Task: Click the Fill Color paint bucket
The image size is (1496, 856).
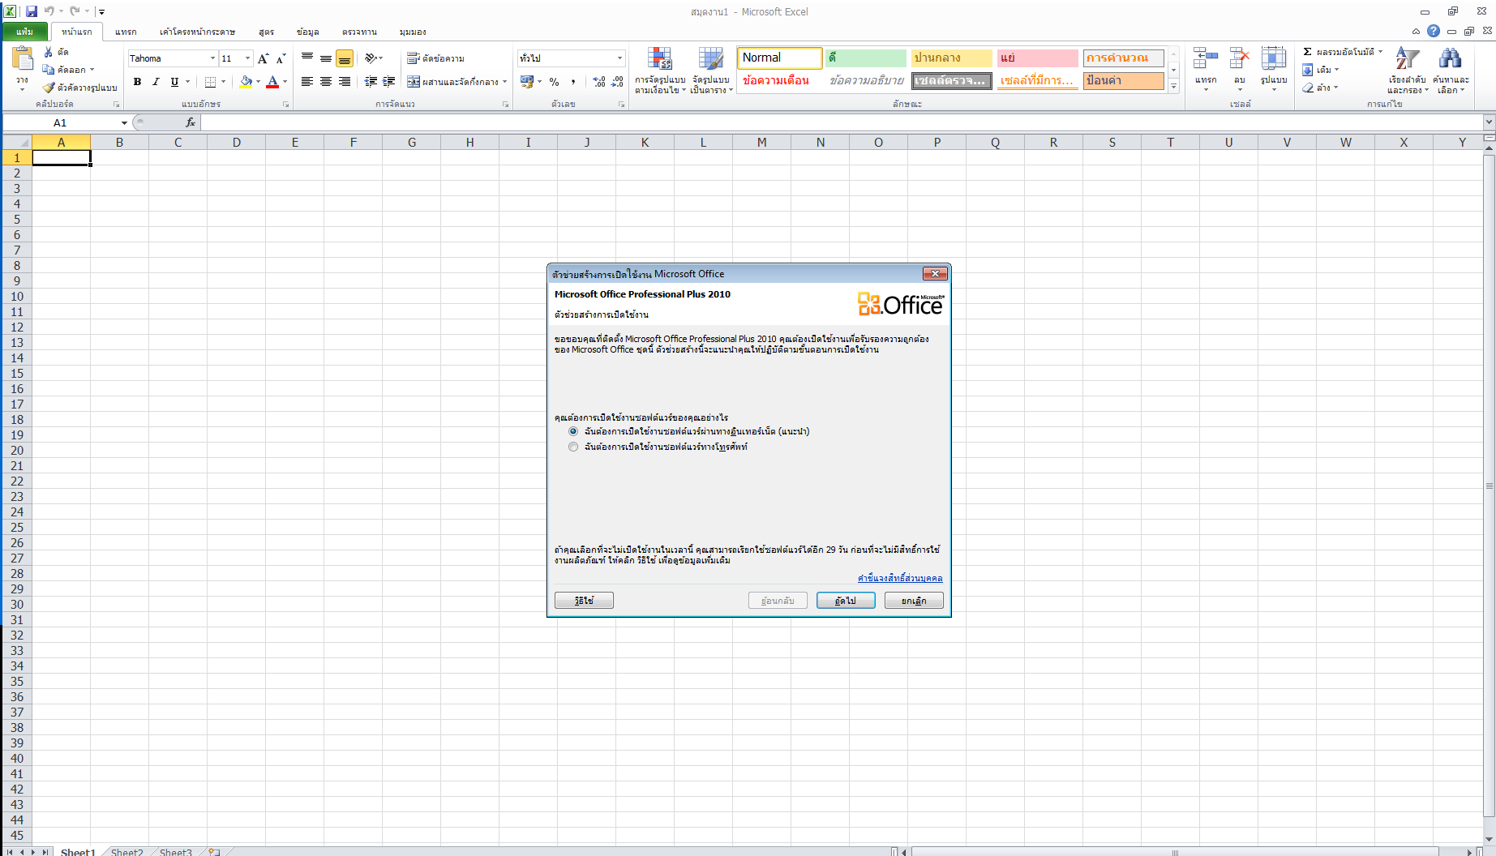Action: 246,82
